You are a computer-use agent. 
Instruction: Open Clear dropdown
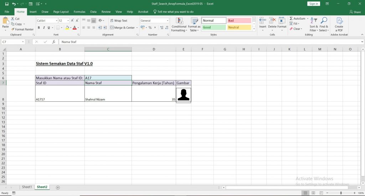point(296,29)
